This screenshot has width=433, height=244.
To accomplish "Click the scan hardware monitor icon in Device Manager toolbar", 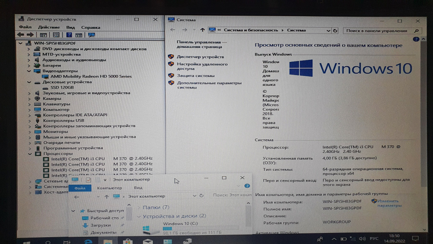I will (91, 35).
